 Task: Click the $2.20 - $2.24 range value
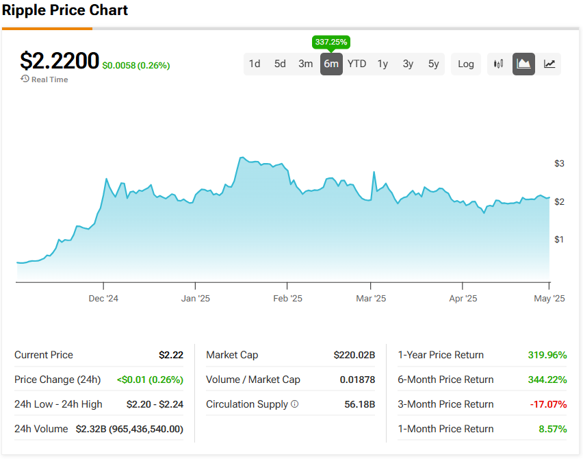point(155,404)
